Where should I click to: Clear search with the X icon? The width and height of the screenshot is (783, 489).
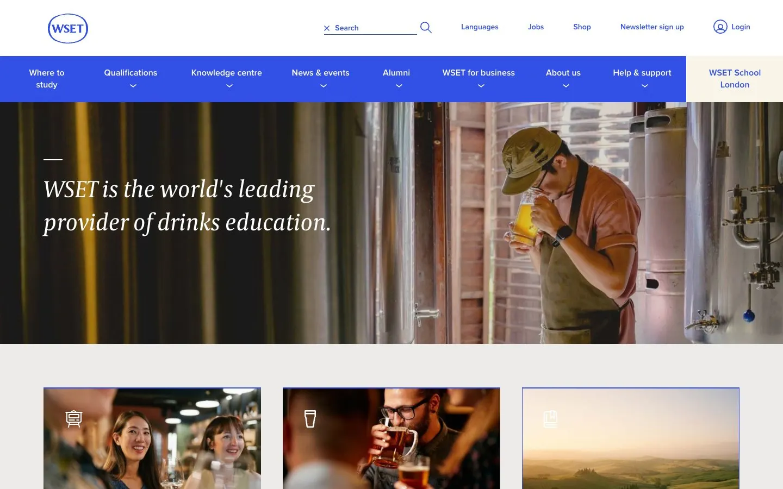(327, 28)
